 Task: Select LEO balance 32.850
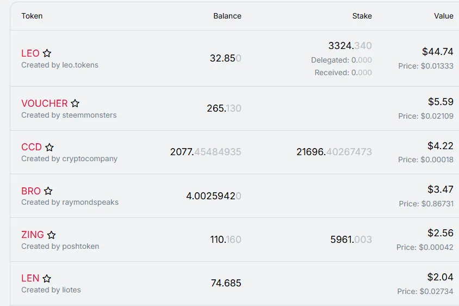(x=225, y=58)
